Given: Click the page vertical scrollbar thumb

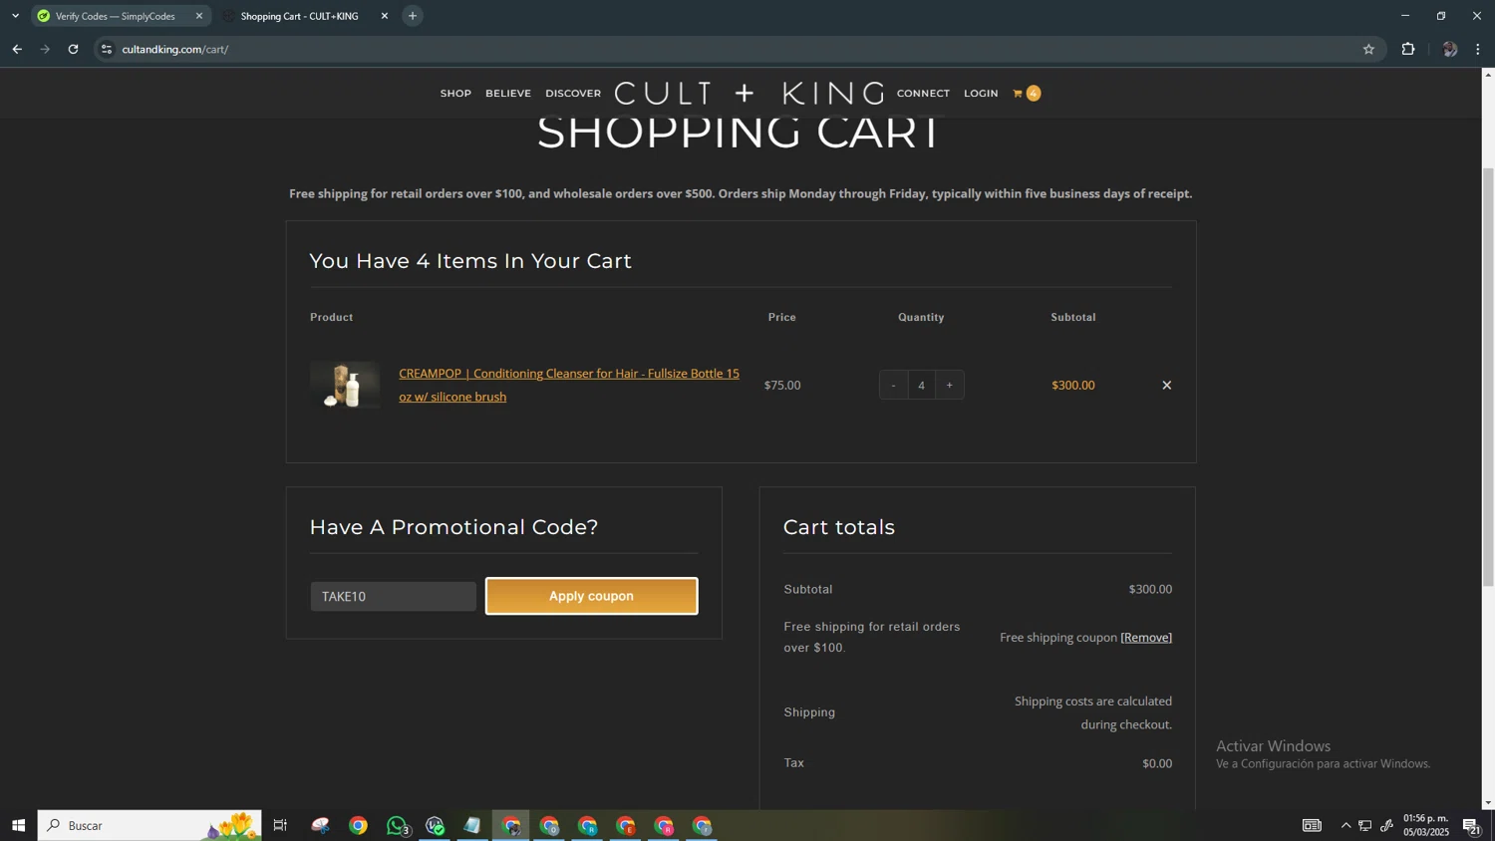Looking at the screenshot, I should (1488, 377).
